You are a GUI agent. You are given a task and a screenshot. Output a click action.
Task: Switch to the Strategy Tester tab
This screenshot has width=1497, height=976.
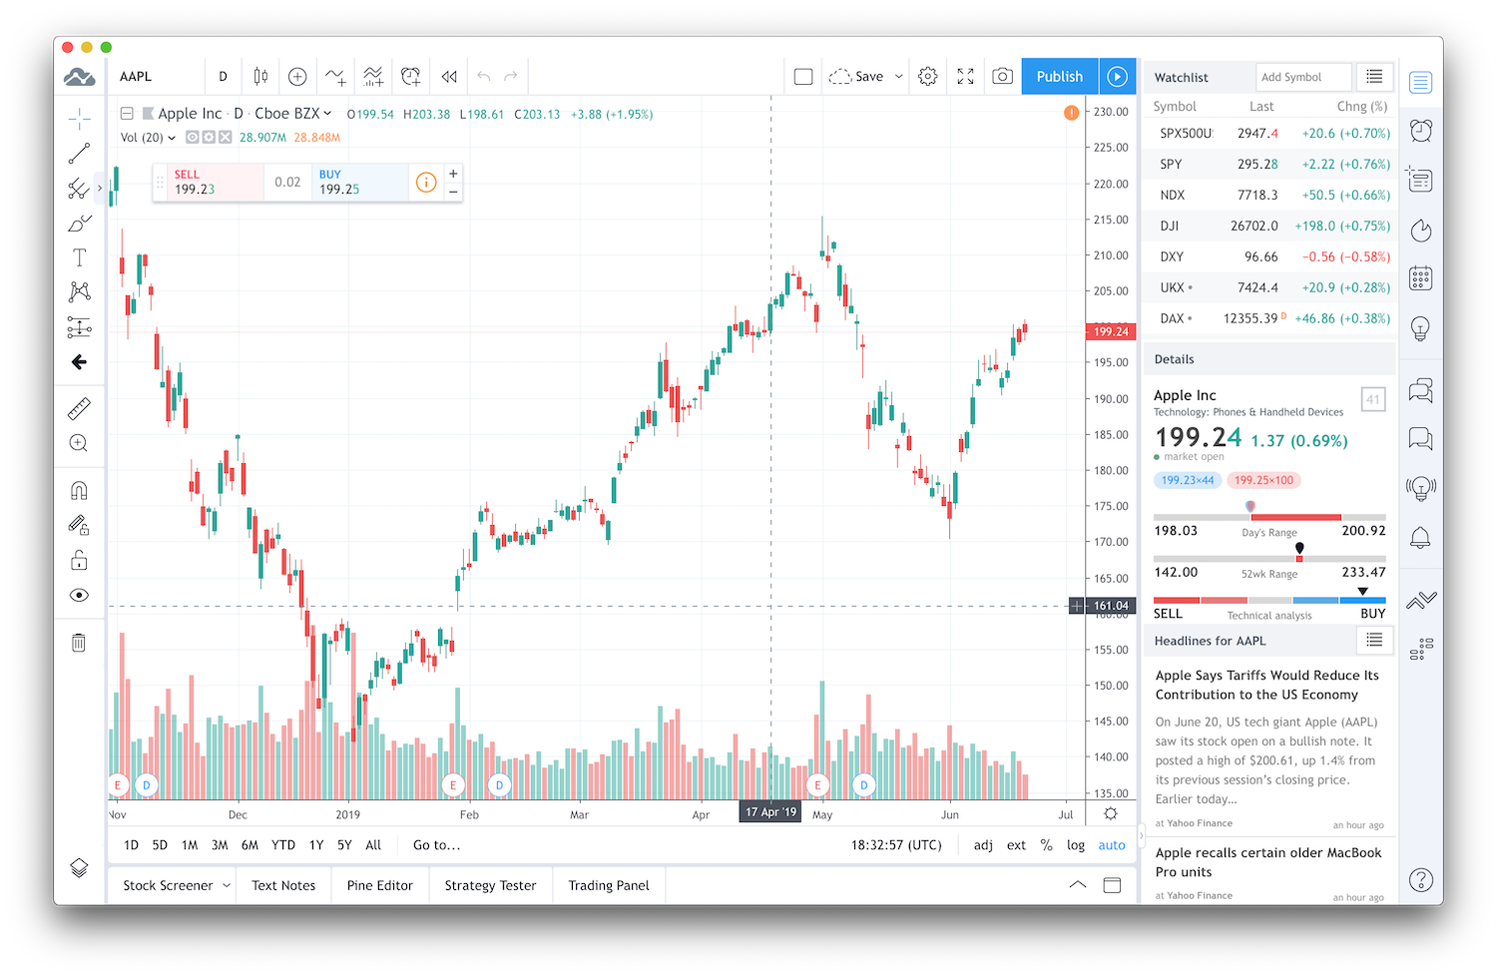(490, 885)
